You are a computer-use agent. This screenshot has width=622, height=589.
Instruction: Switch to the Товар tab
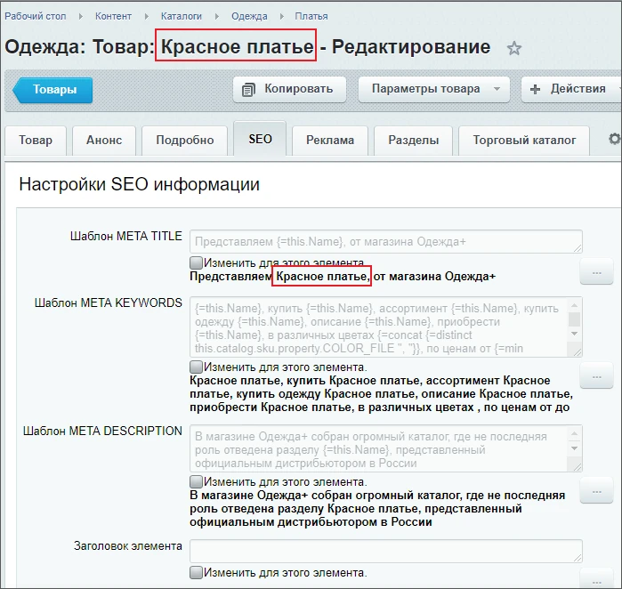click(x=36, y=141)
